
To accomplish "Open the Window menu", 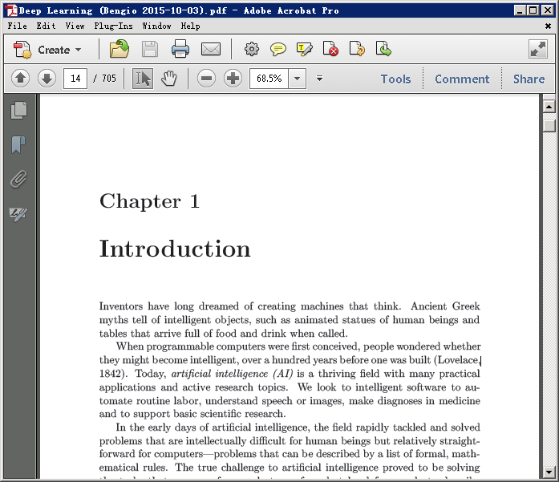I will coord(156,26).
